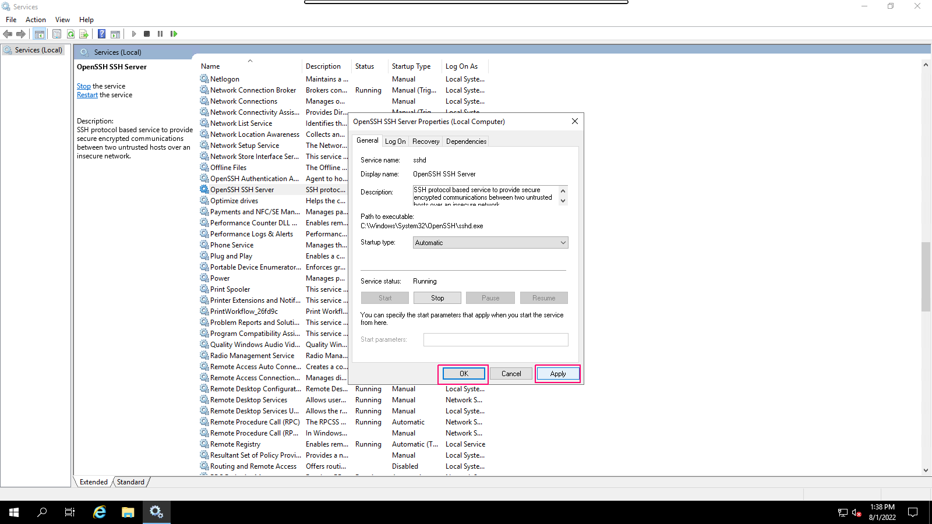The width and height of the screenshot is (932, 524).
Task: Click gear icon beside Plug and Play
Action: click(x=204, y=256)
